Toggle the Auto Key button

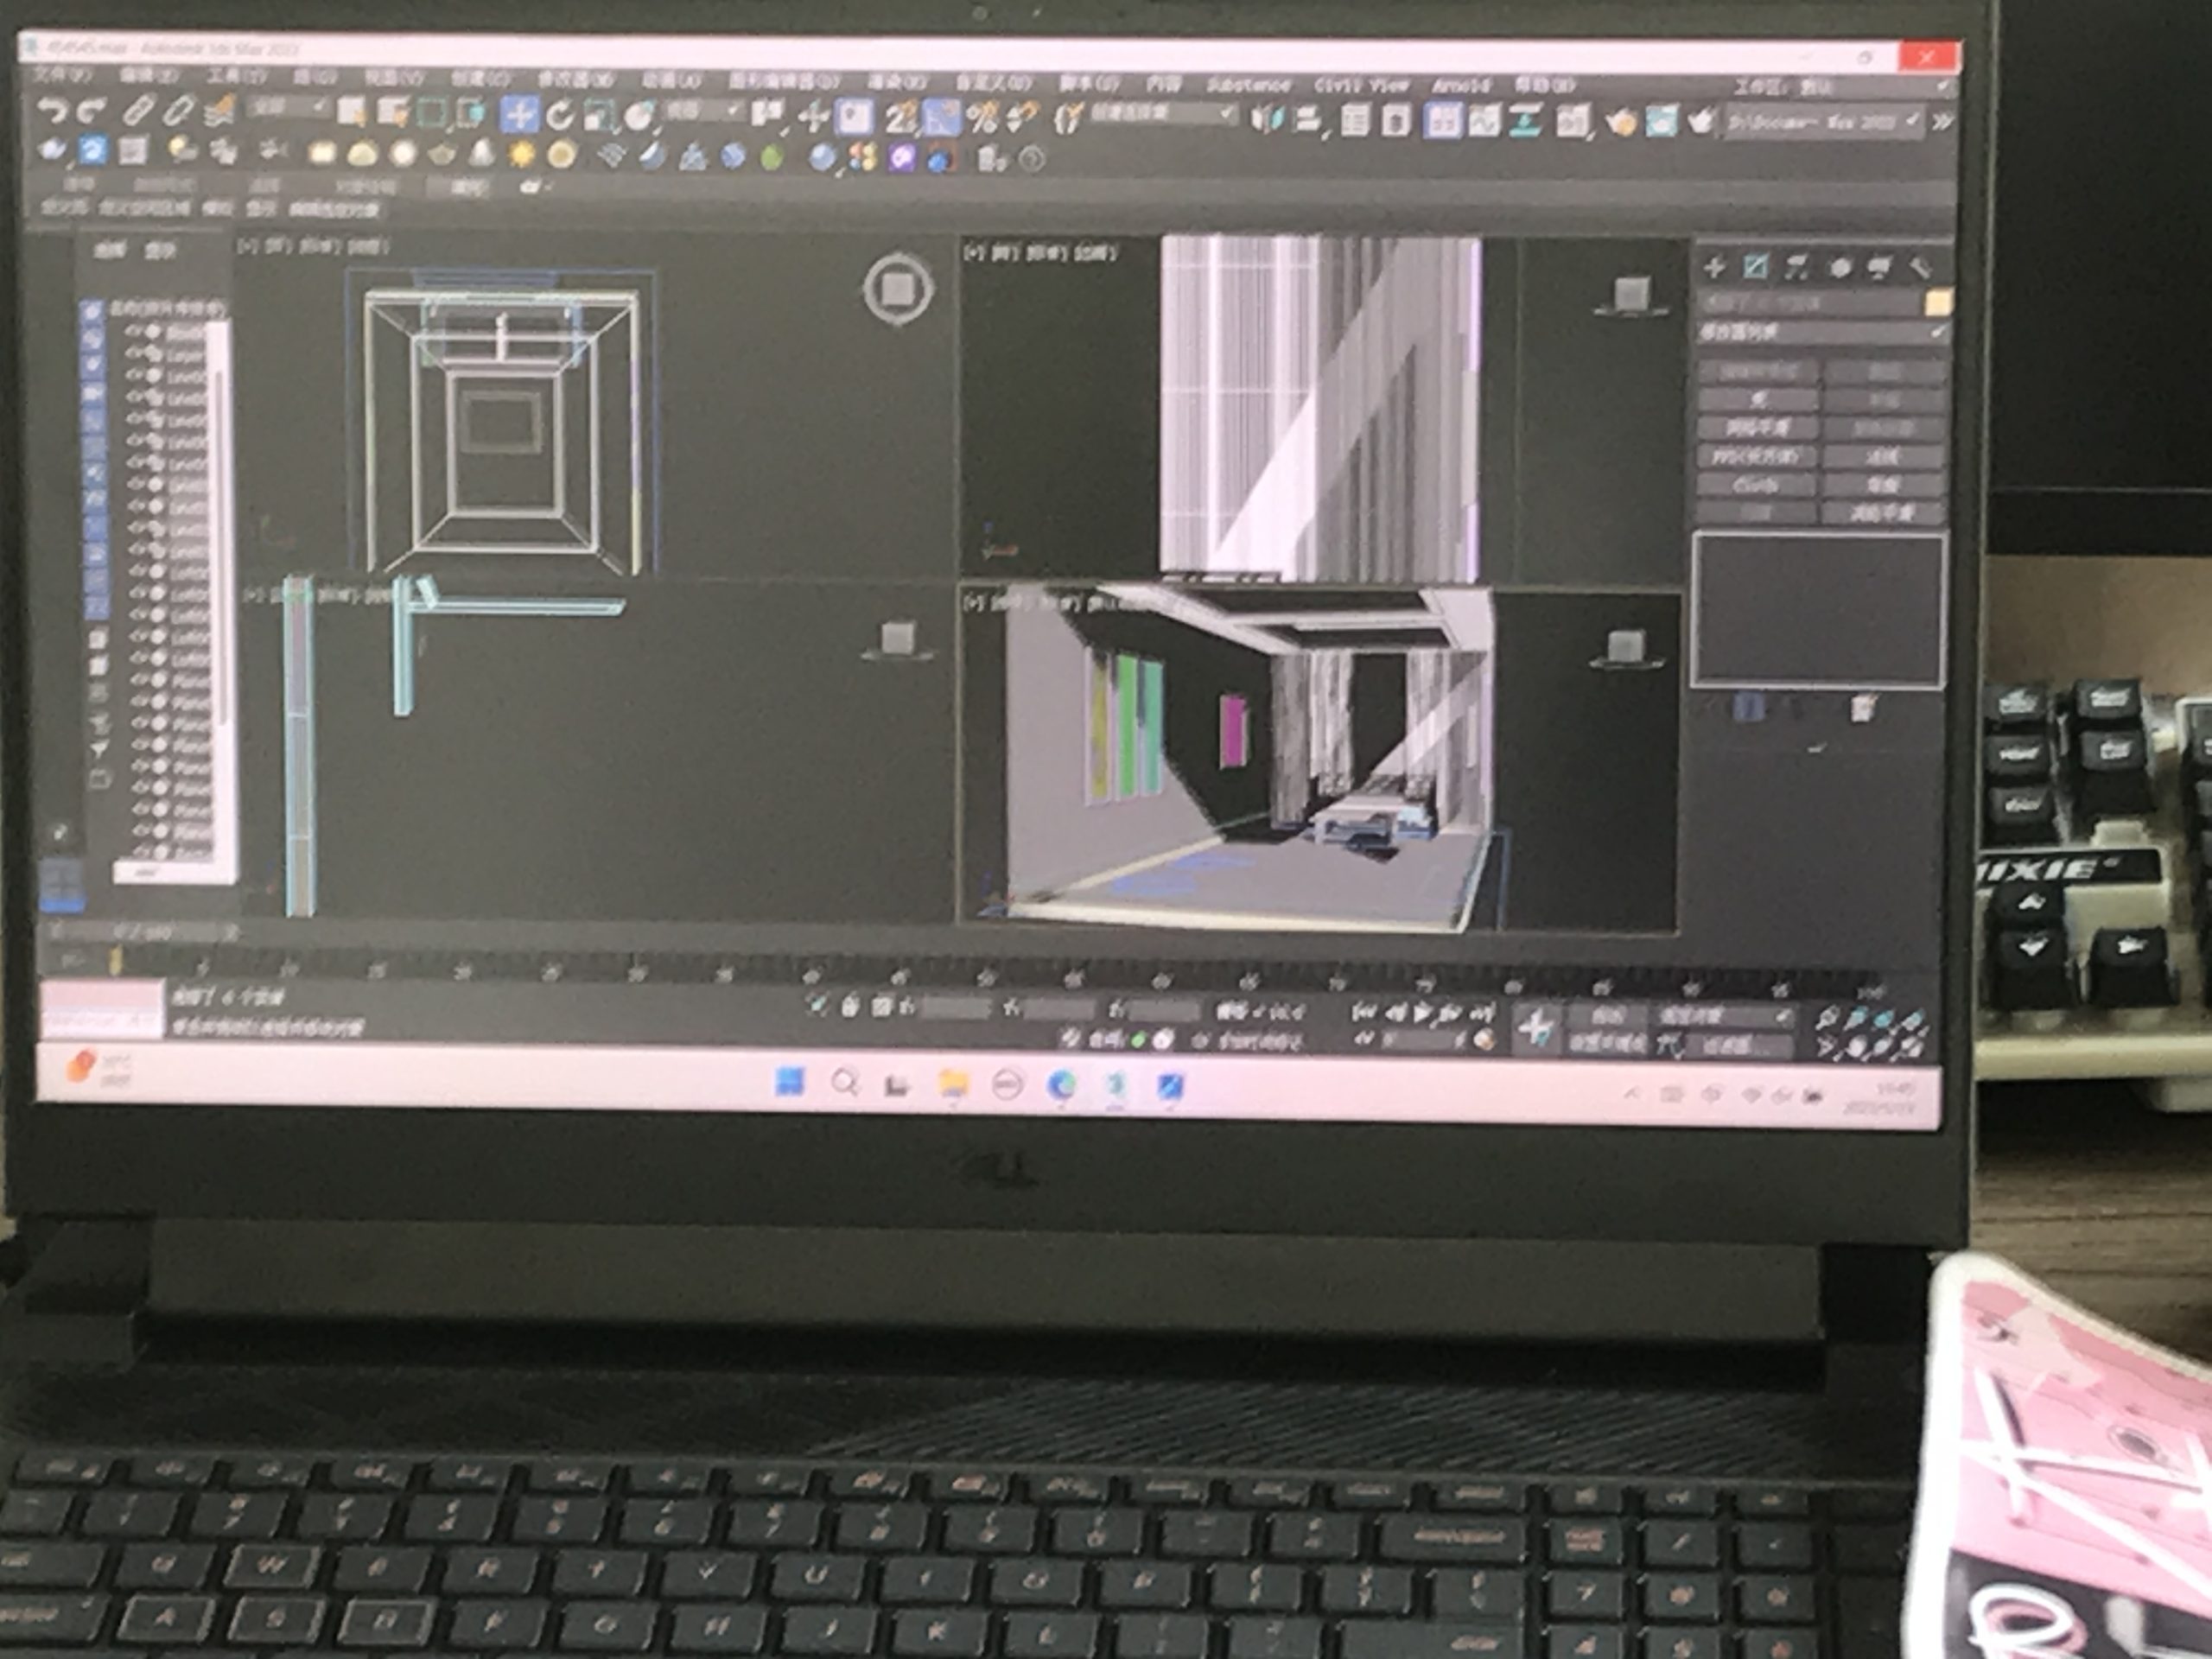[1607, 1016]
